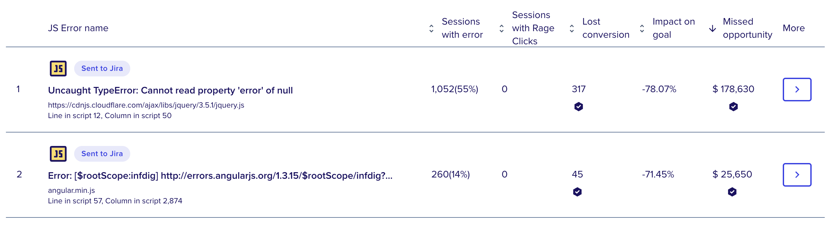Open Uncaught TypeError error title
The image size is (830, 225).
coord(170,90)
